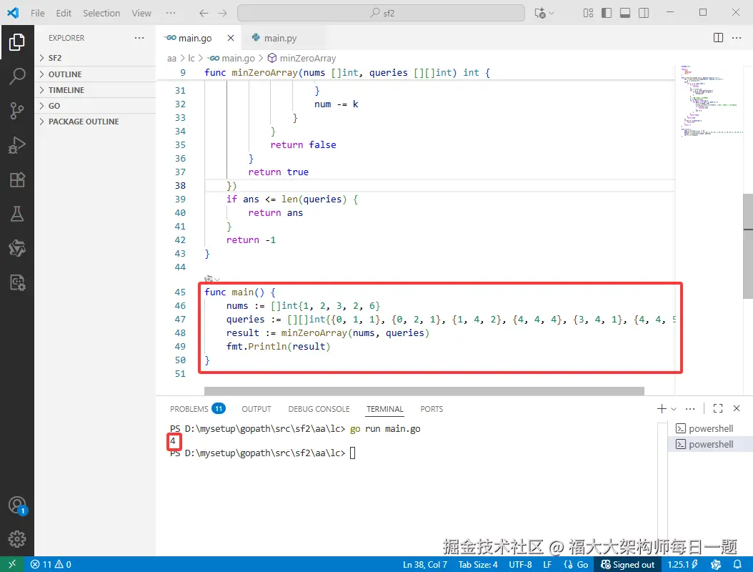Close the bottom panel
Image resolution: width=753 pixels, height=572 pixels.
[x=737, y=408]
